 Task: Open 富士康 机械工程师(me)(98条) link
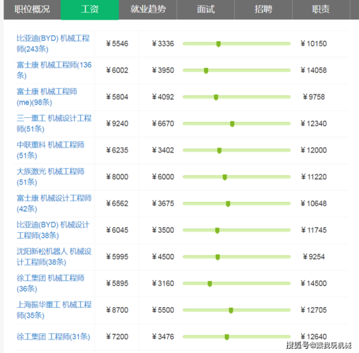pos(47,97)
